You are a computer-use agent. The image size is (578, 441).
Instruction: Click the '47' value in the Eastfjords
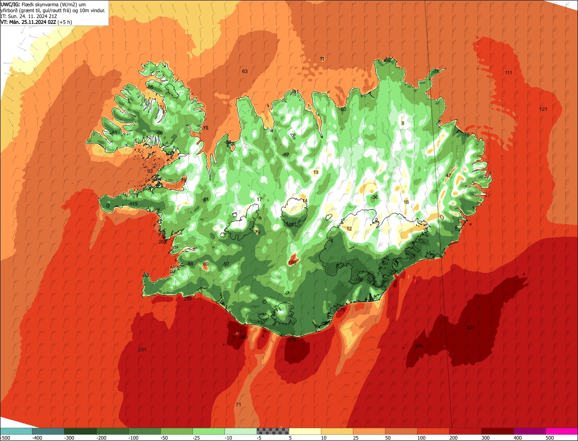(x=448, y=175)
